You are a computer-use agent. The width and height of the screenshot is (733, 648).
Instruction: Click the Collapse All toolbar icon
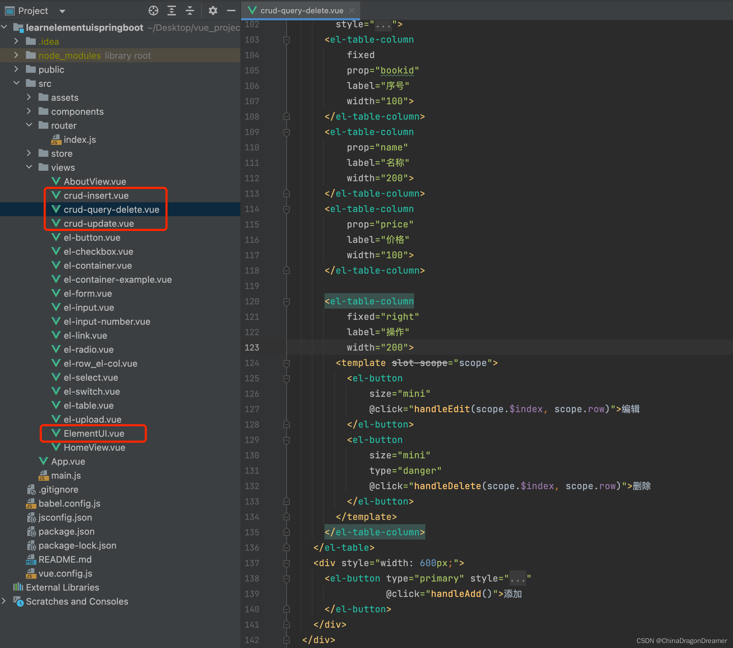point(190,11)
